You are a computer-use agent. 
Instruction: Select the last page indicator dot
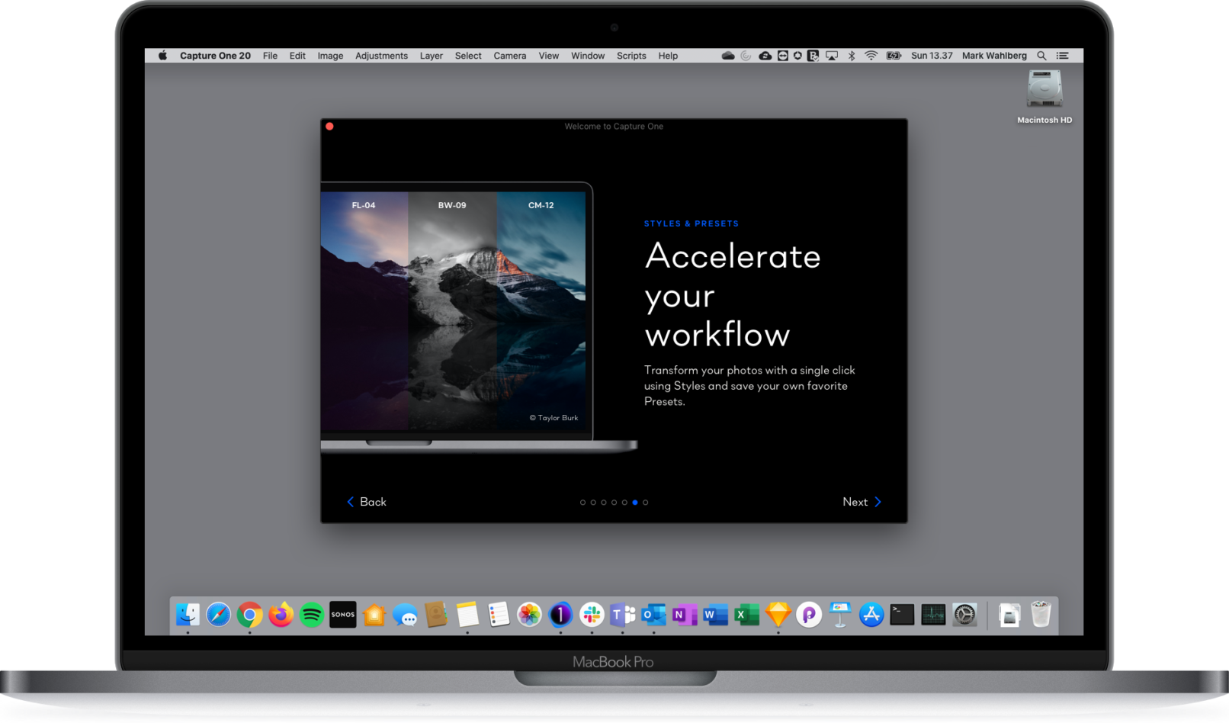click(646, 502)
